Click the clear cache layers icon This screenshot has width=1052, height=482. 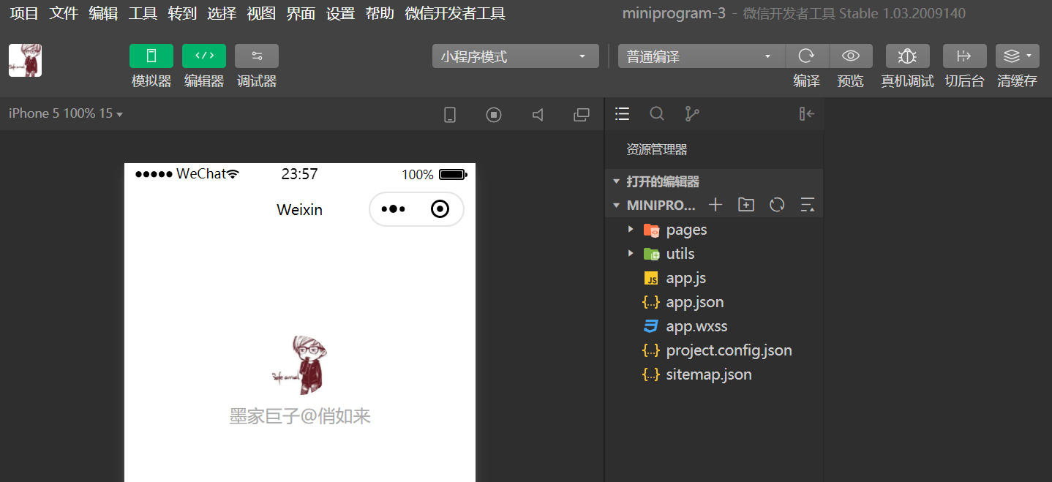coord(1017,56)
